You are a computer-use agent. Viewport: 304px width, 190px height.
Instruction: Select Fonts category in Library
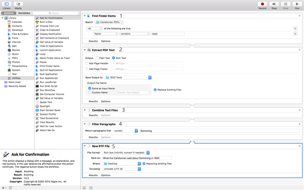coord(15,38)
